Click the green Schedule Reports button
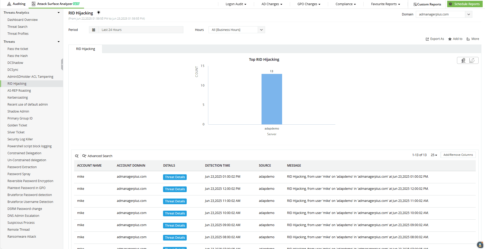Viewport: 485px width, 249px height. pyautogui.click(x=465, y=4)
